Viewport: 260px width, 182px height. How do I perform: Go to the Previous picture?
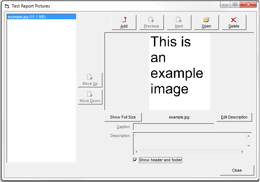pyautogui.click(x=151, y=22)
